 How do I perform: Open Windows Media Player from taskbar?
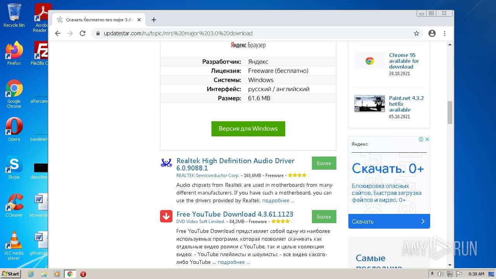57,274
